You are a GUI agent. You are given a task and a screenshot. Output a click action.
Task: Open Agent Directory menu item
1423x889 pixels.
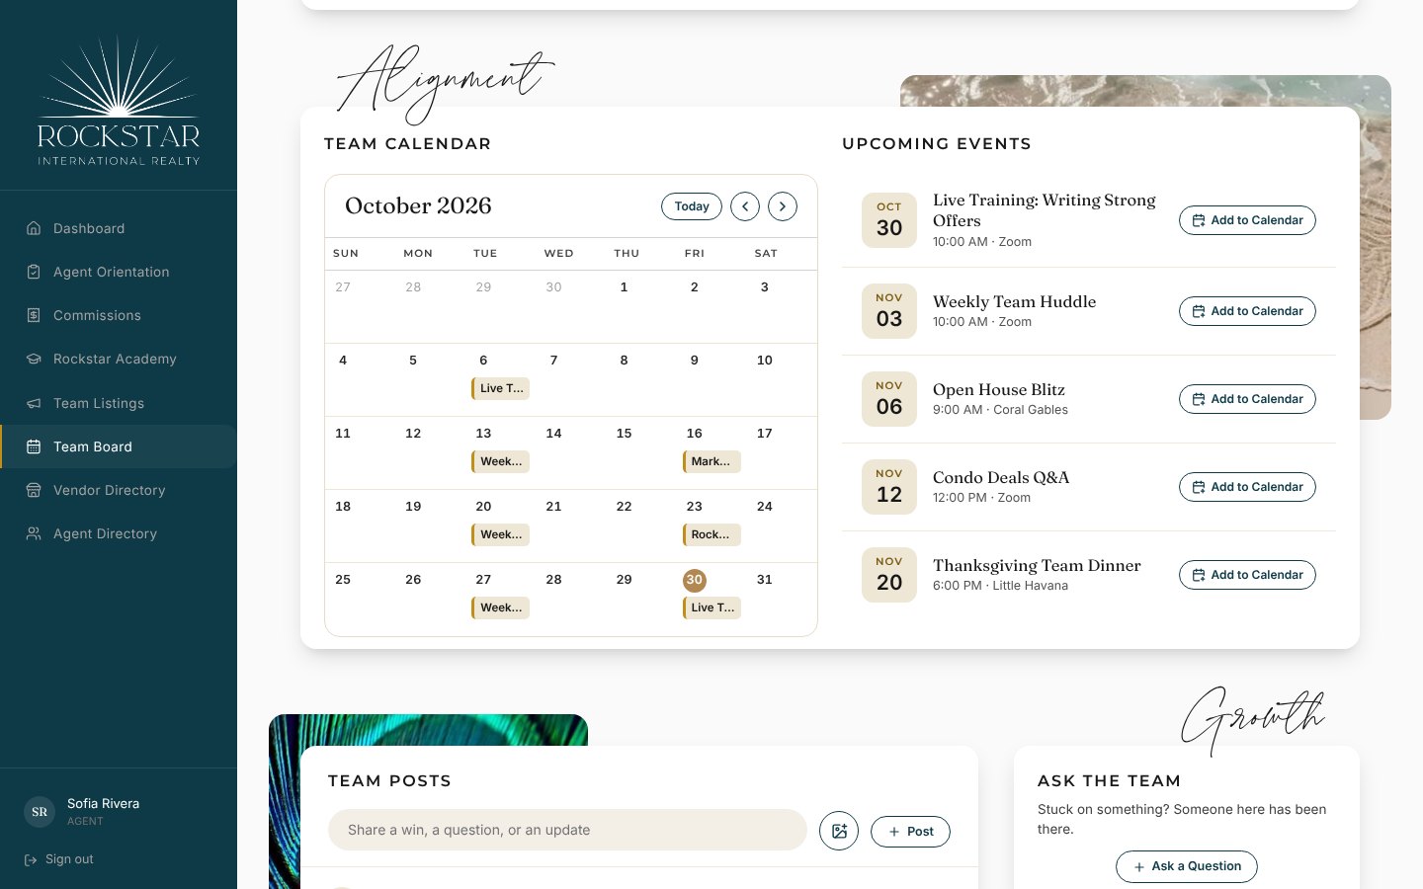[x=119, y=533]
